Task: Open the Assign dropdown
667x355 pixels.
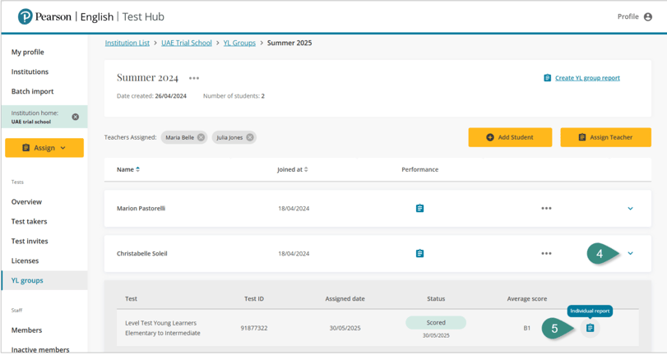Action: 44,148
